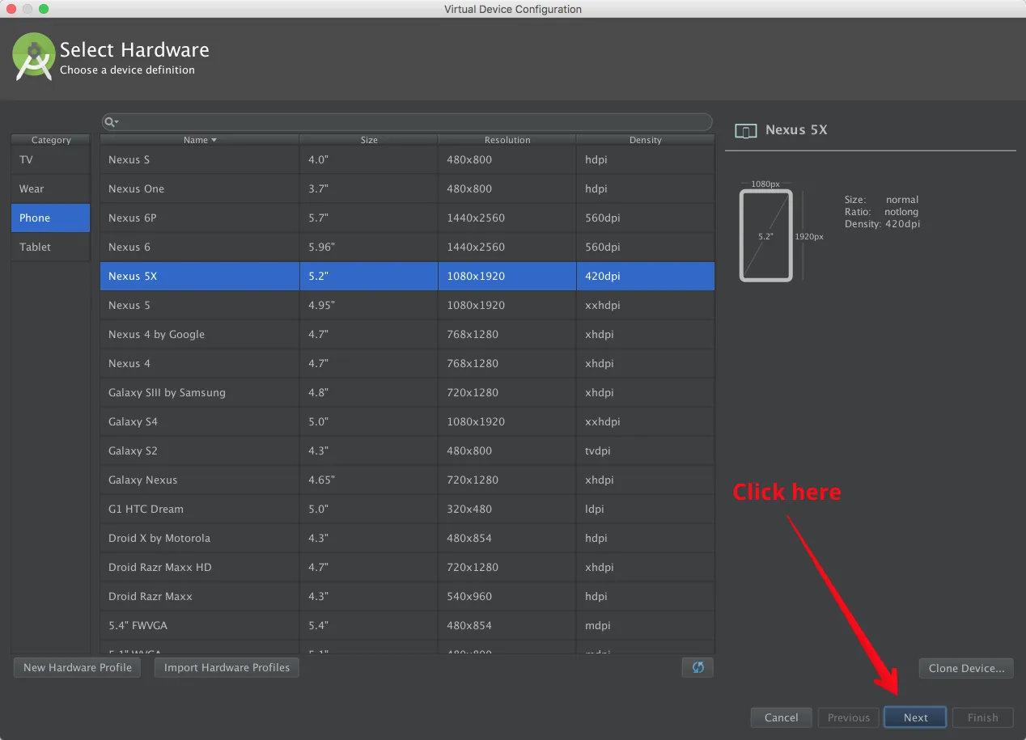The image size is (1026, 740).
Task: Select the G1 HTC Dream row
Action: 407,510
